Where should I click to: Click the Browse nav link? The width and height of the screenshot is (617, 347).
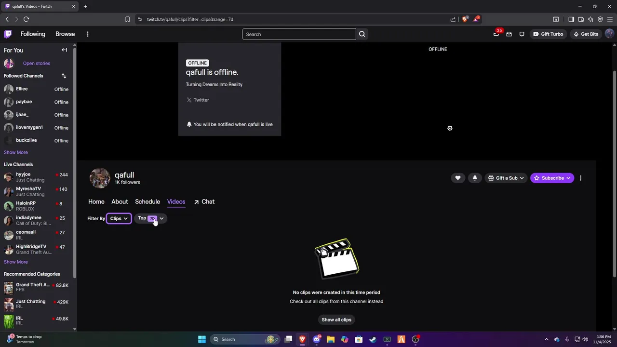tap(65, 34)
